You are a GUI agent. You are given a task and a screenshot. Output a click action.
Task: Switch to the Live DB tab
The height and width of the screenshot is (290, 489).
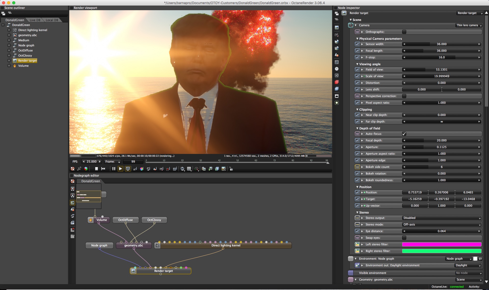tap(35, 20)
